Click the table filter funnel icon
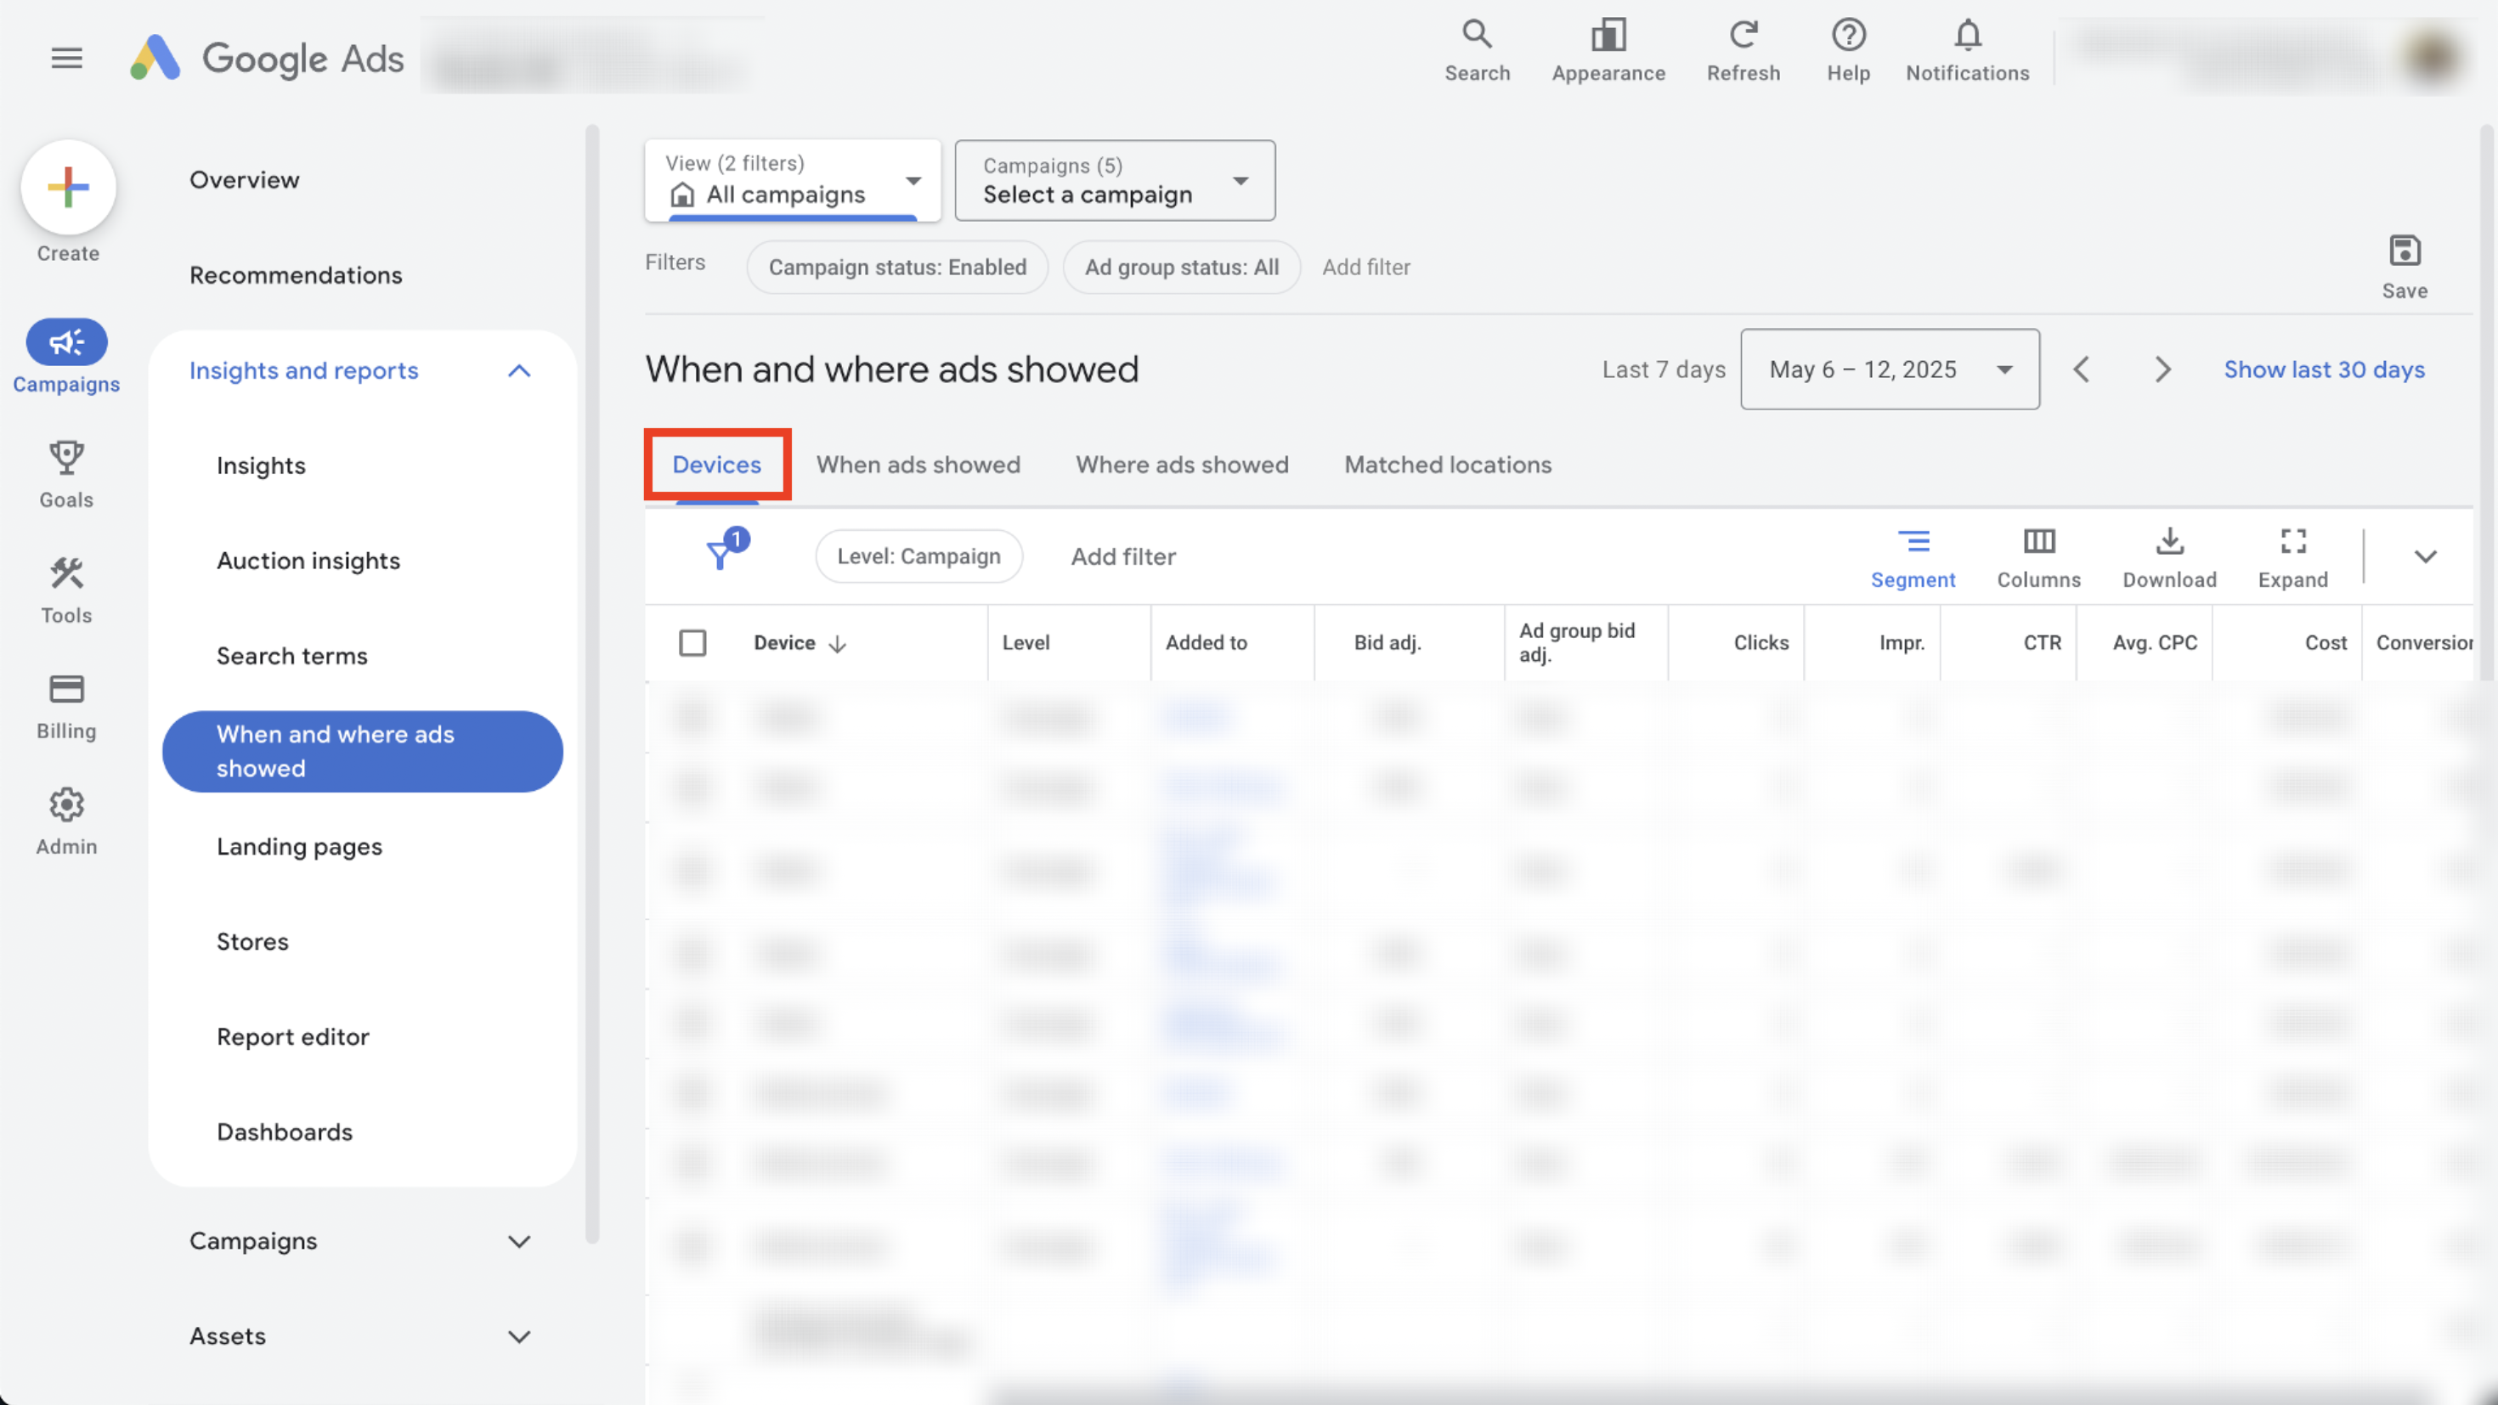Viewport: 2498px width, 1405px height. click(x=720, y=555)
